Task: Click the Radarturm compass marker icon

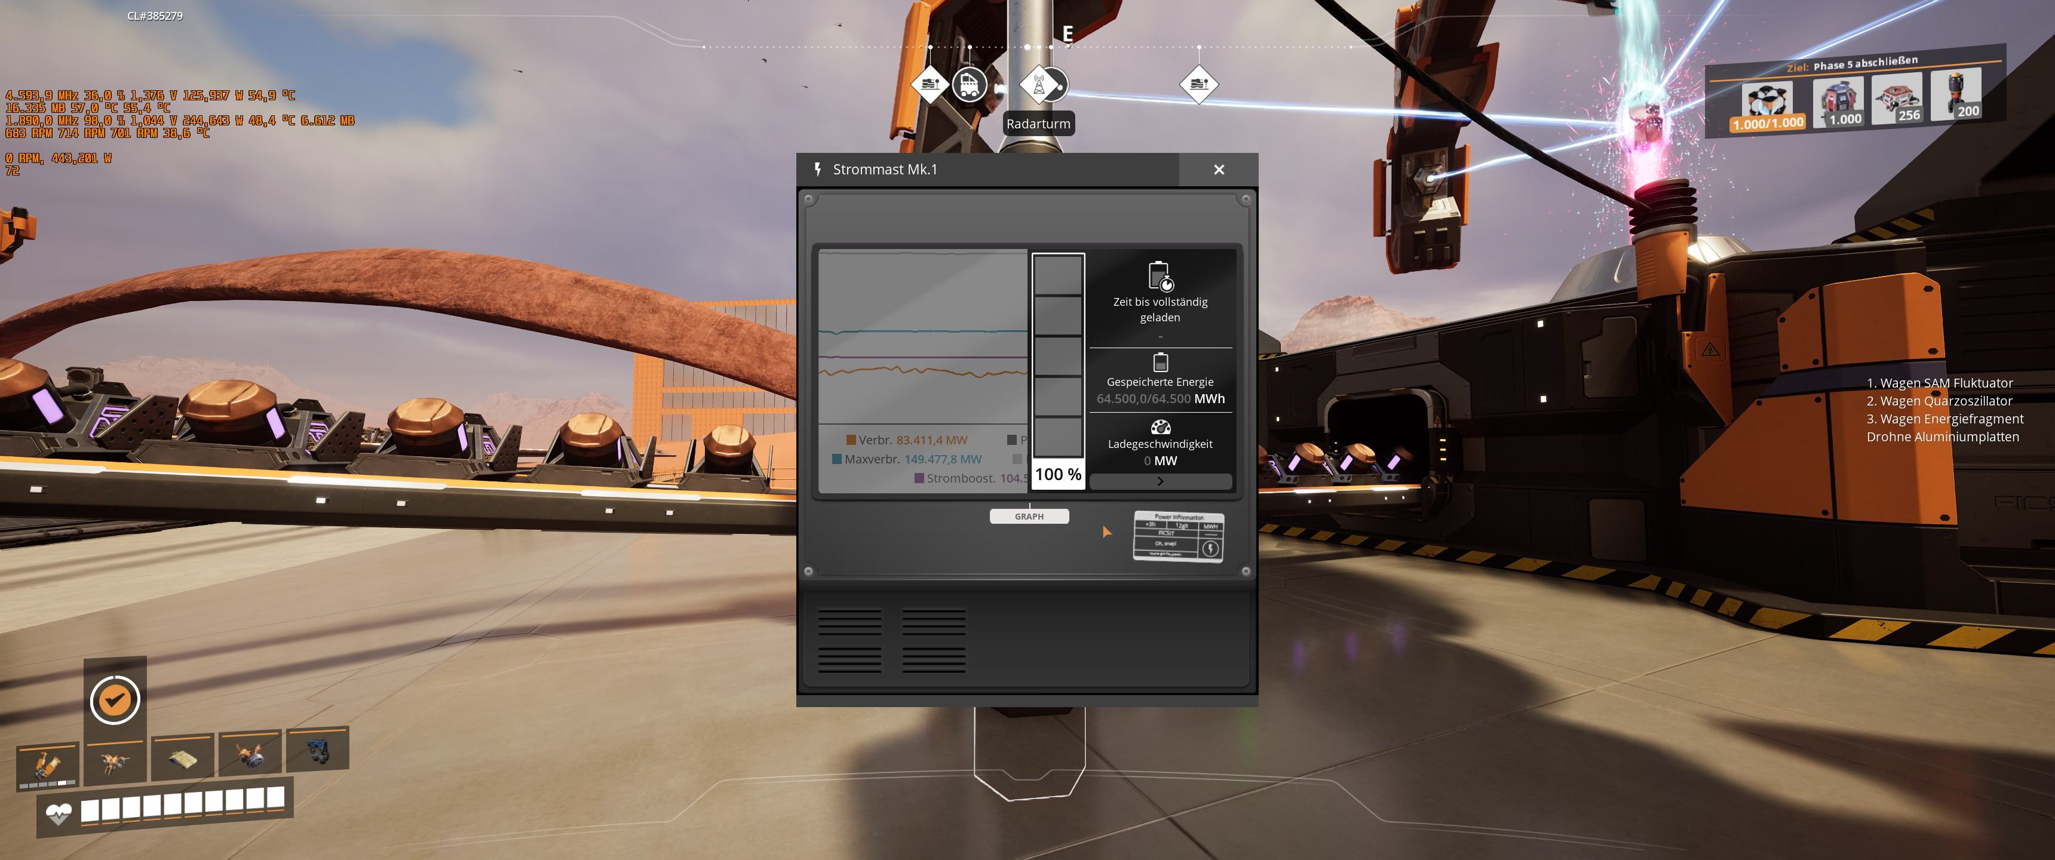Action: 1039,84
